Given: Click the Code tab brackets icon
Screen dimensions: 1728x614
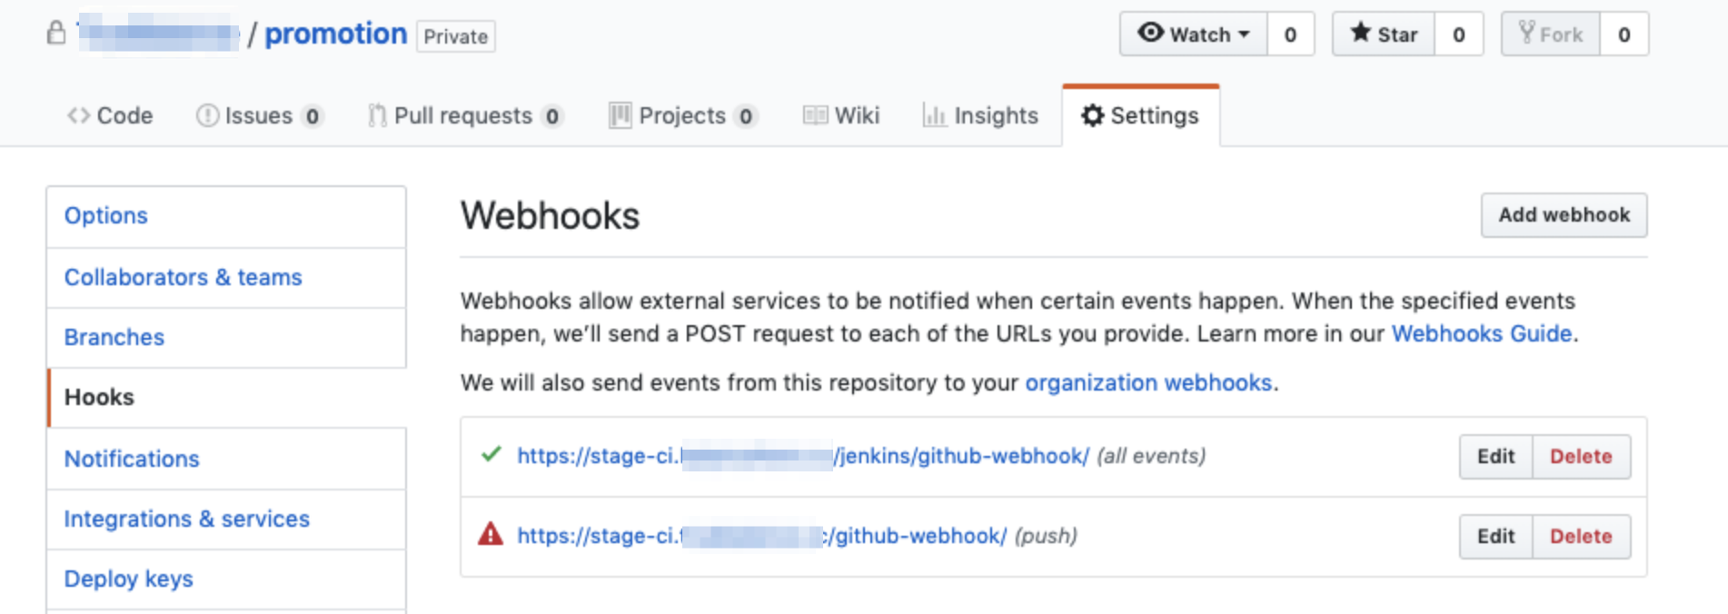Looking at the screenshot, I should 78,115.
